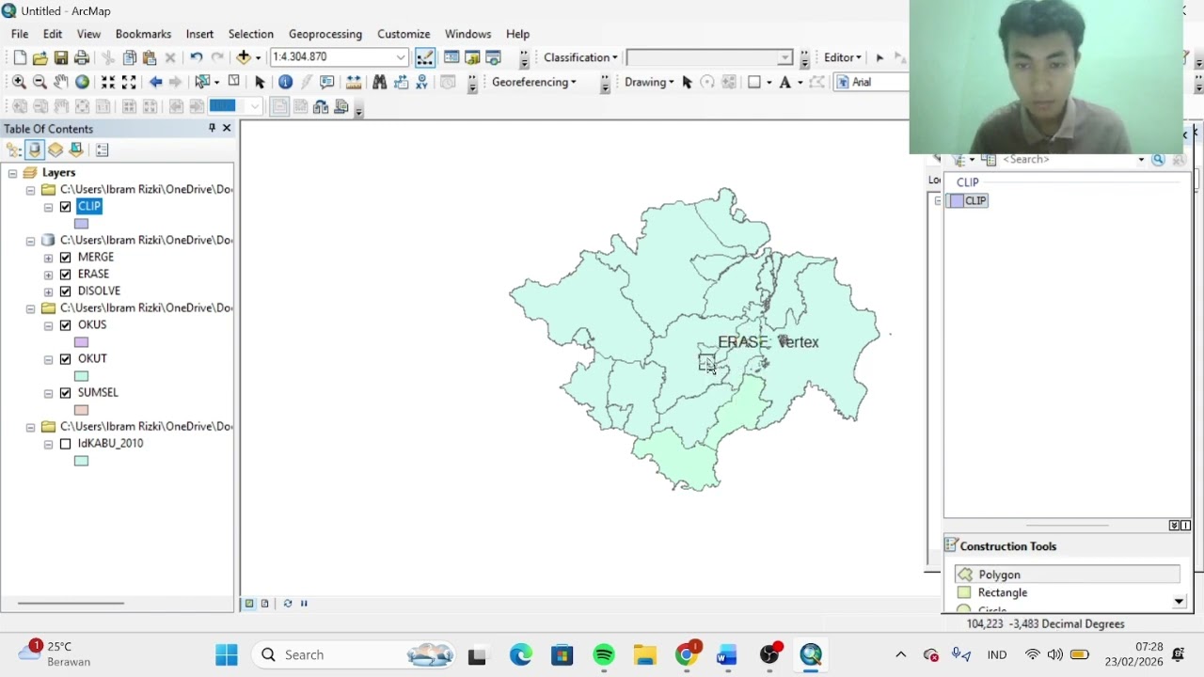The image size is (1204, 677).
Task: Toggle visibility of SUMSEL layer
Action: point(65,392)
